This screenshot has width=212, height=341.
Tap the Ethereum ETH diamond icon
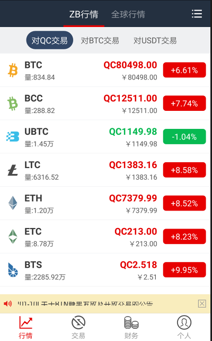click(13, 203)
